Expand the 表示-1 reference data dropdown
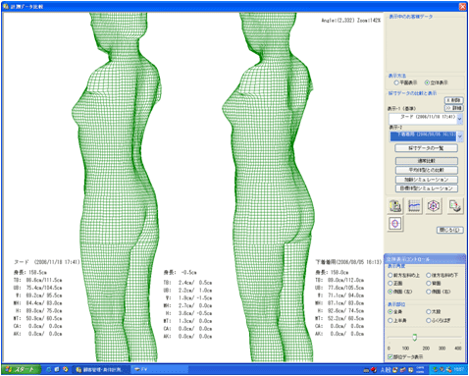 460,119
